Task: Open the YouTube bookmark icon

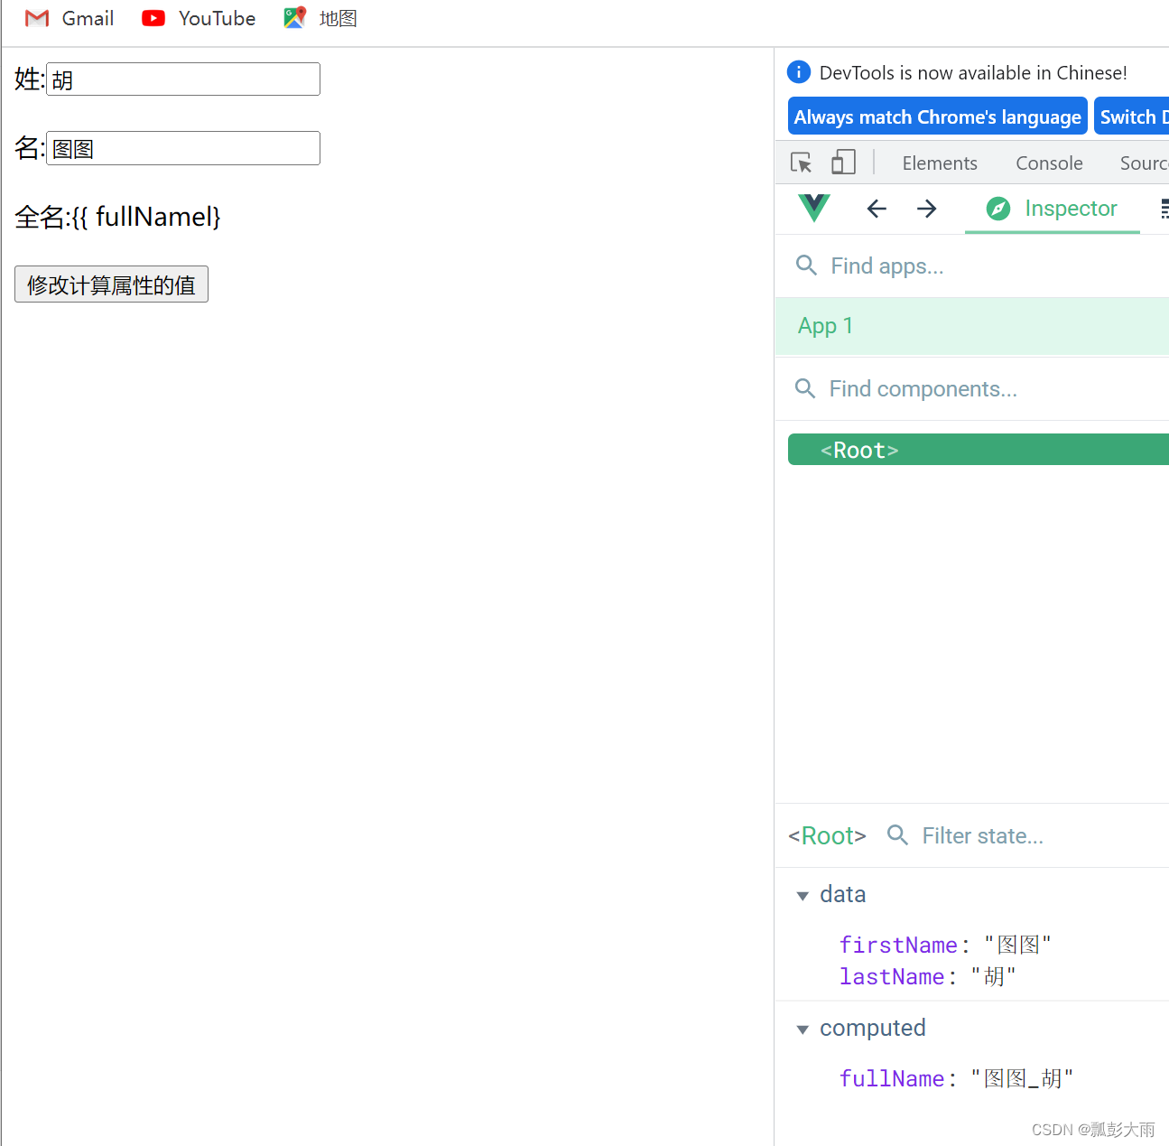Action: pos(153,18)
